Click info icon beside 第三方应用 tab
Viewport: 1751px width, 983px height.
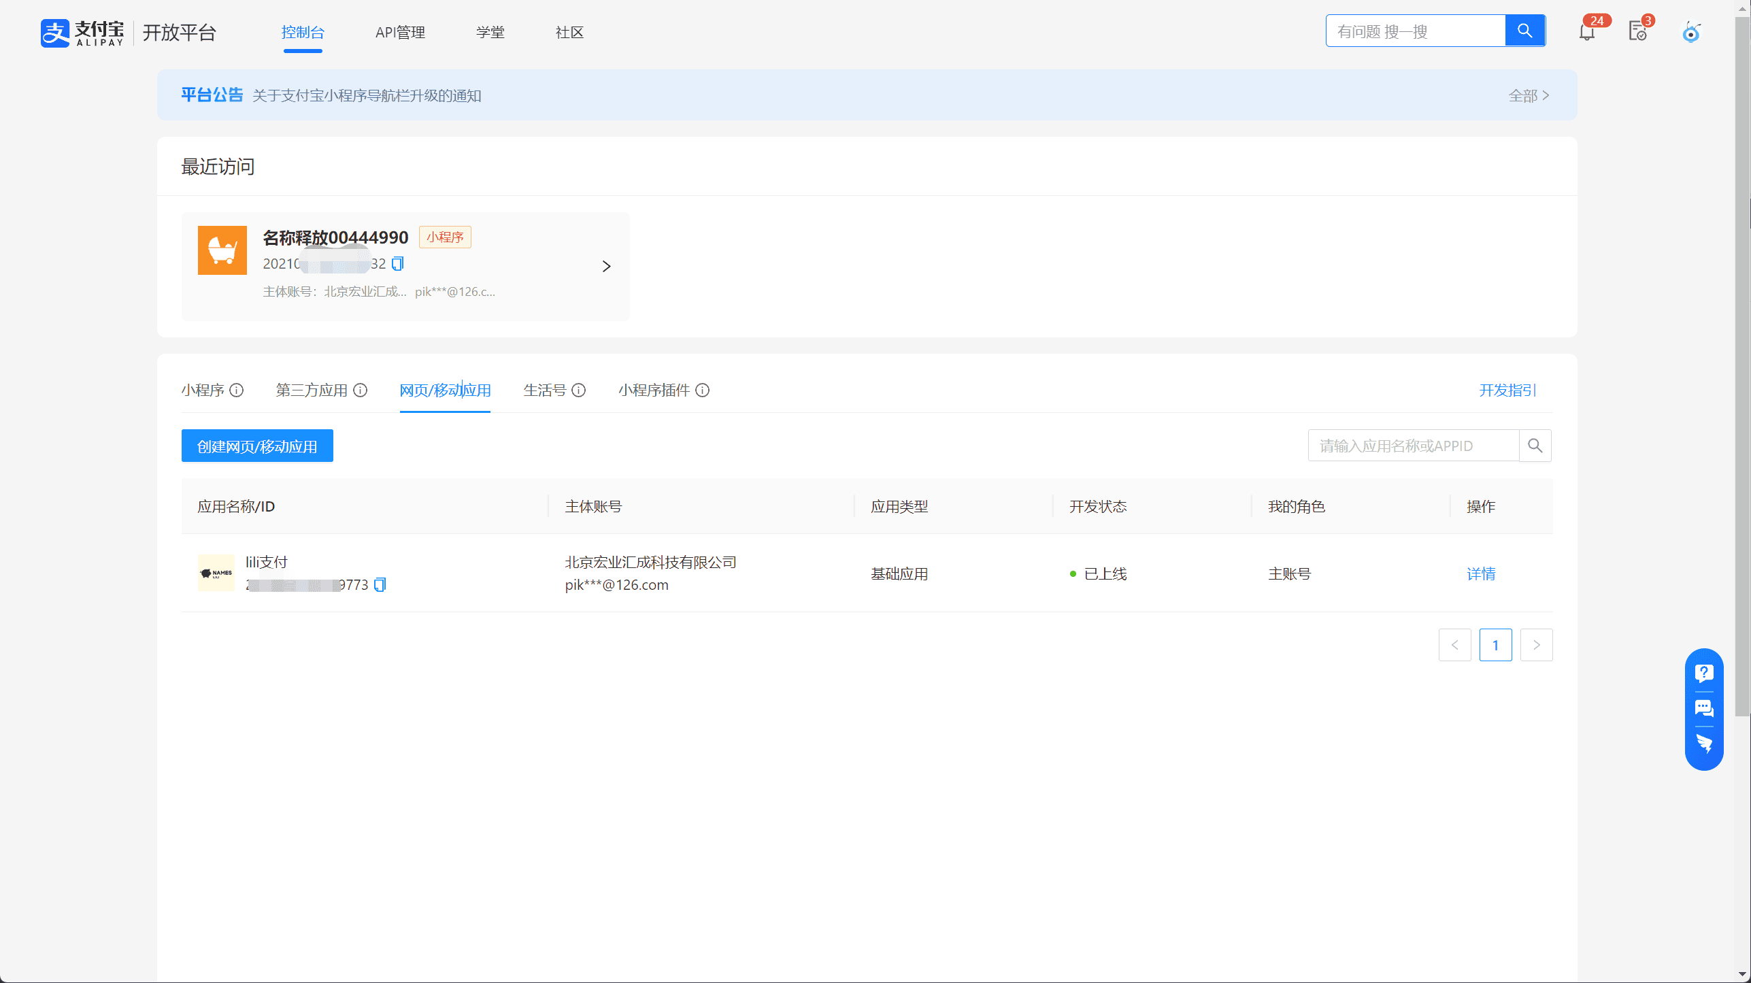pyautogui.click(x=361, y=390)
